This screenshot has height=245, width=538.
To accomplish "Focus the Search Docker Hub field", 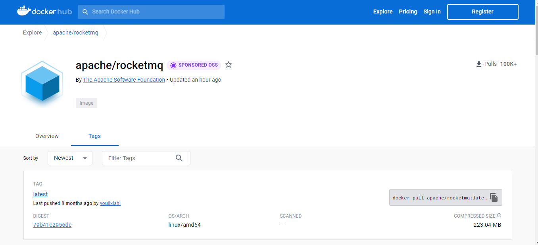I will click(155, 11).
